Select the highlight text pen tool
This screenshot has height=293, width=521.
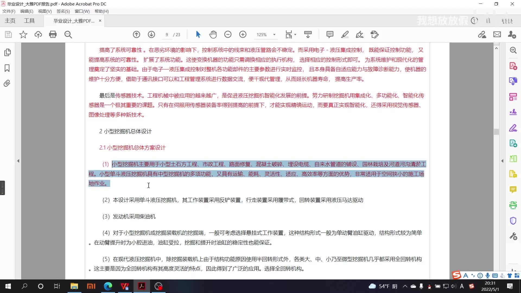tap(345, 34)
